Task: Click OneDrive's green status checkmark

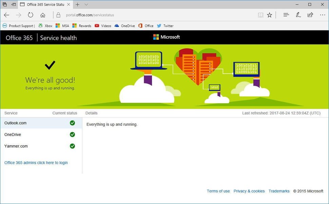Action: (x=72, y=134)
